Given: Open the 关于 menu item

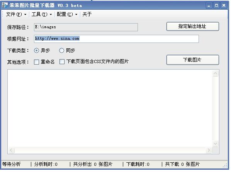Looking at the screenshot, I should tap(87, 14).
